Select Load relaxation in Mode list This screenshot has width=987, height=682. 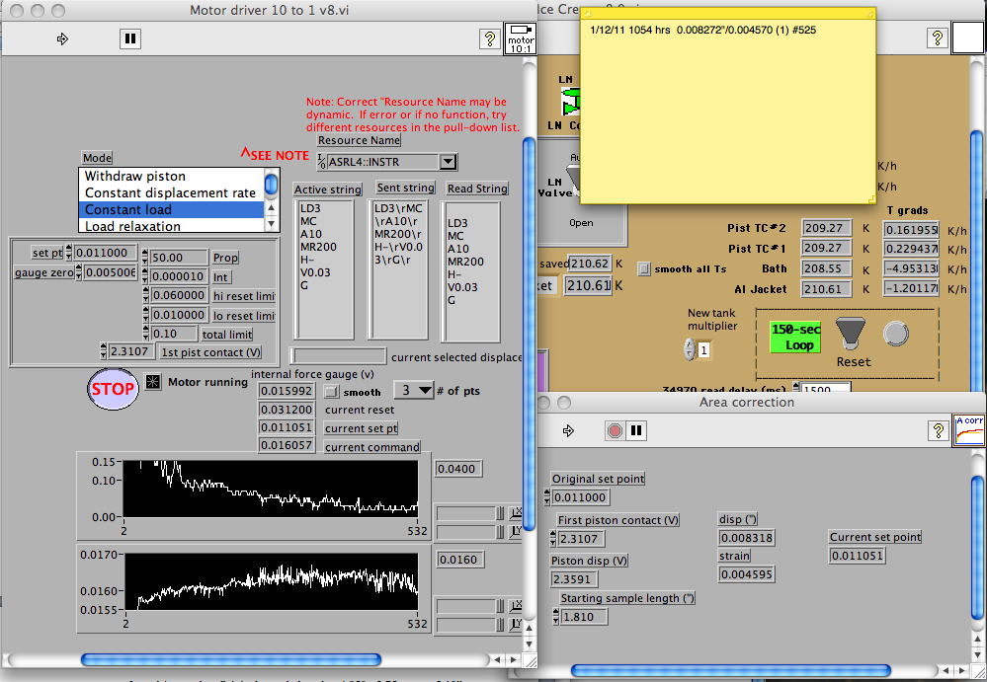[132, 226]
